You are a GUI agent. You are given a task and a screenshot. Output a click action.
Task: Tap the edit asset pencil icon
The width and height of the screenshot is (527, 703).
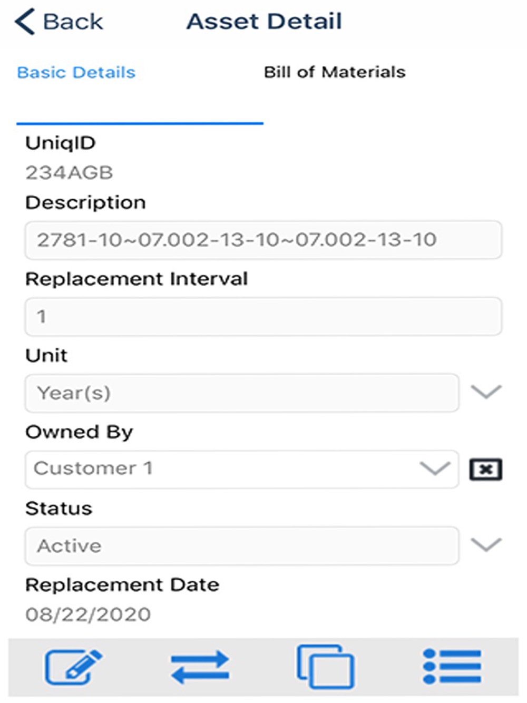point(73,667)
